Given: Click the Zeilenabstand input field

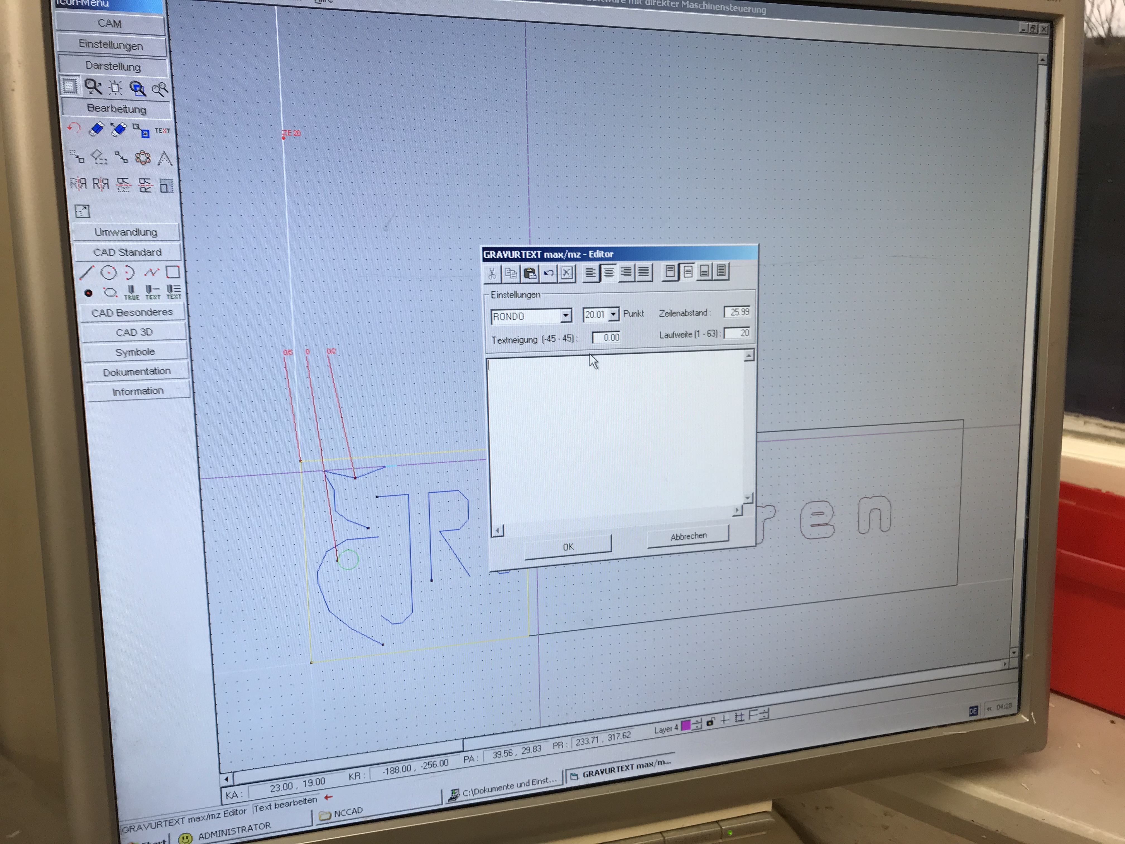Looking at the screenshot, I should coord(737,312).
